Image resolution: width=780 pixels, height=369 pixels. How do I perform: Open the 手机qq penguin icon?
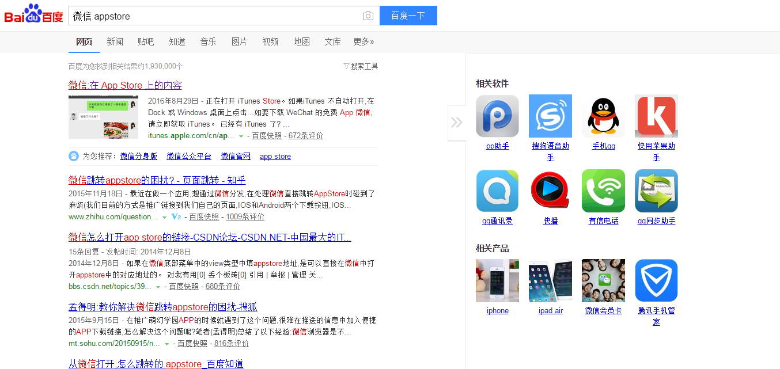tap(603, 116)
